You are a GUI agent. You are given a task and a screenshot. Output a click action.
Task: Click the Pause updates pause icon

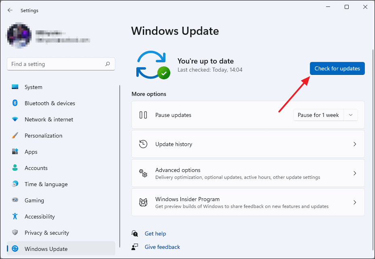pyautogui.click(x=143, y=115)
